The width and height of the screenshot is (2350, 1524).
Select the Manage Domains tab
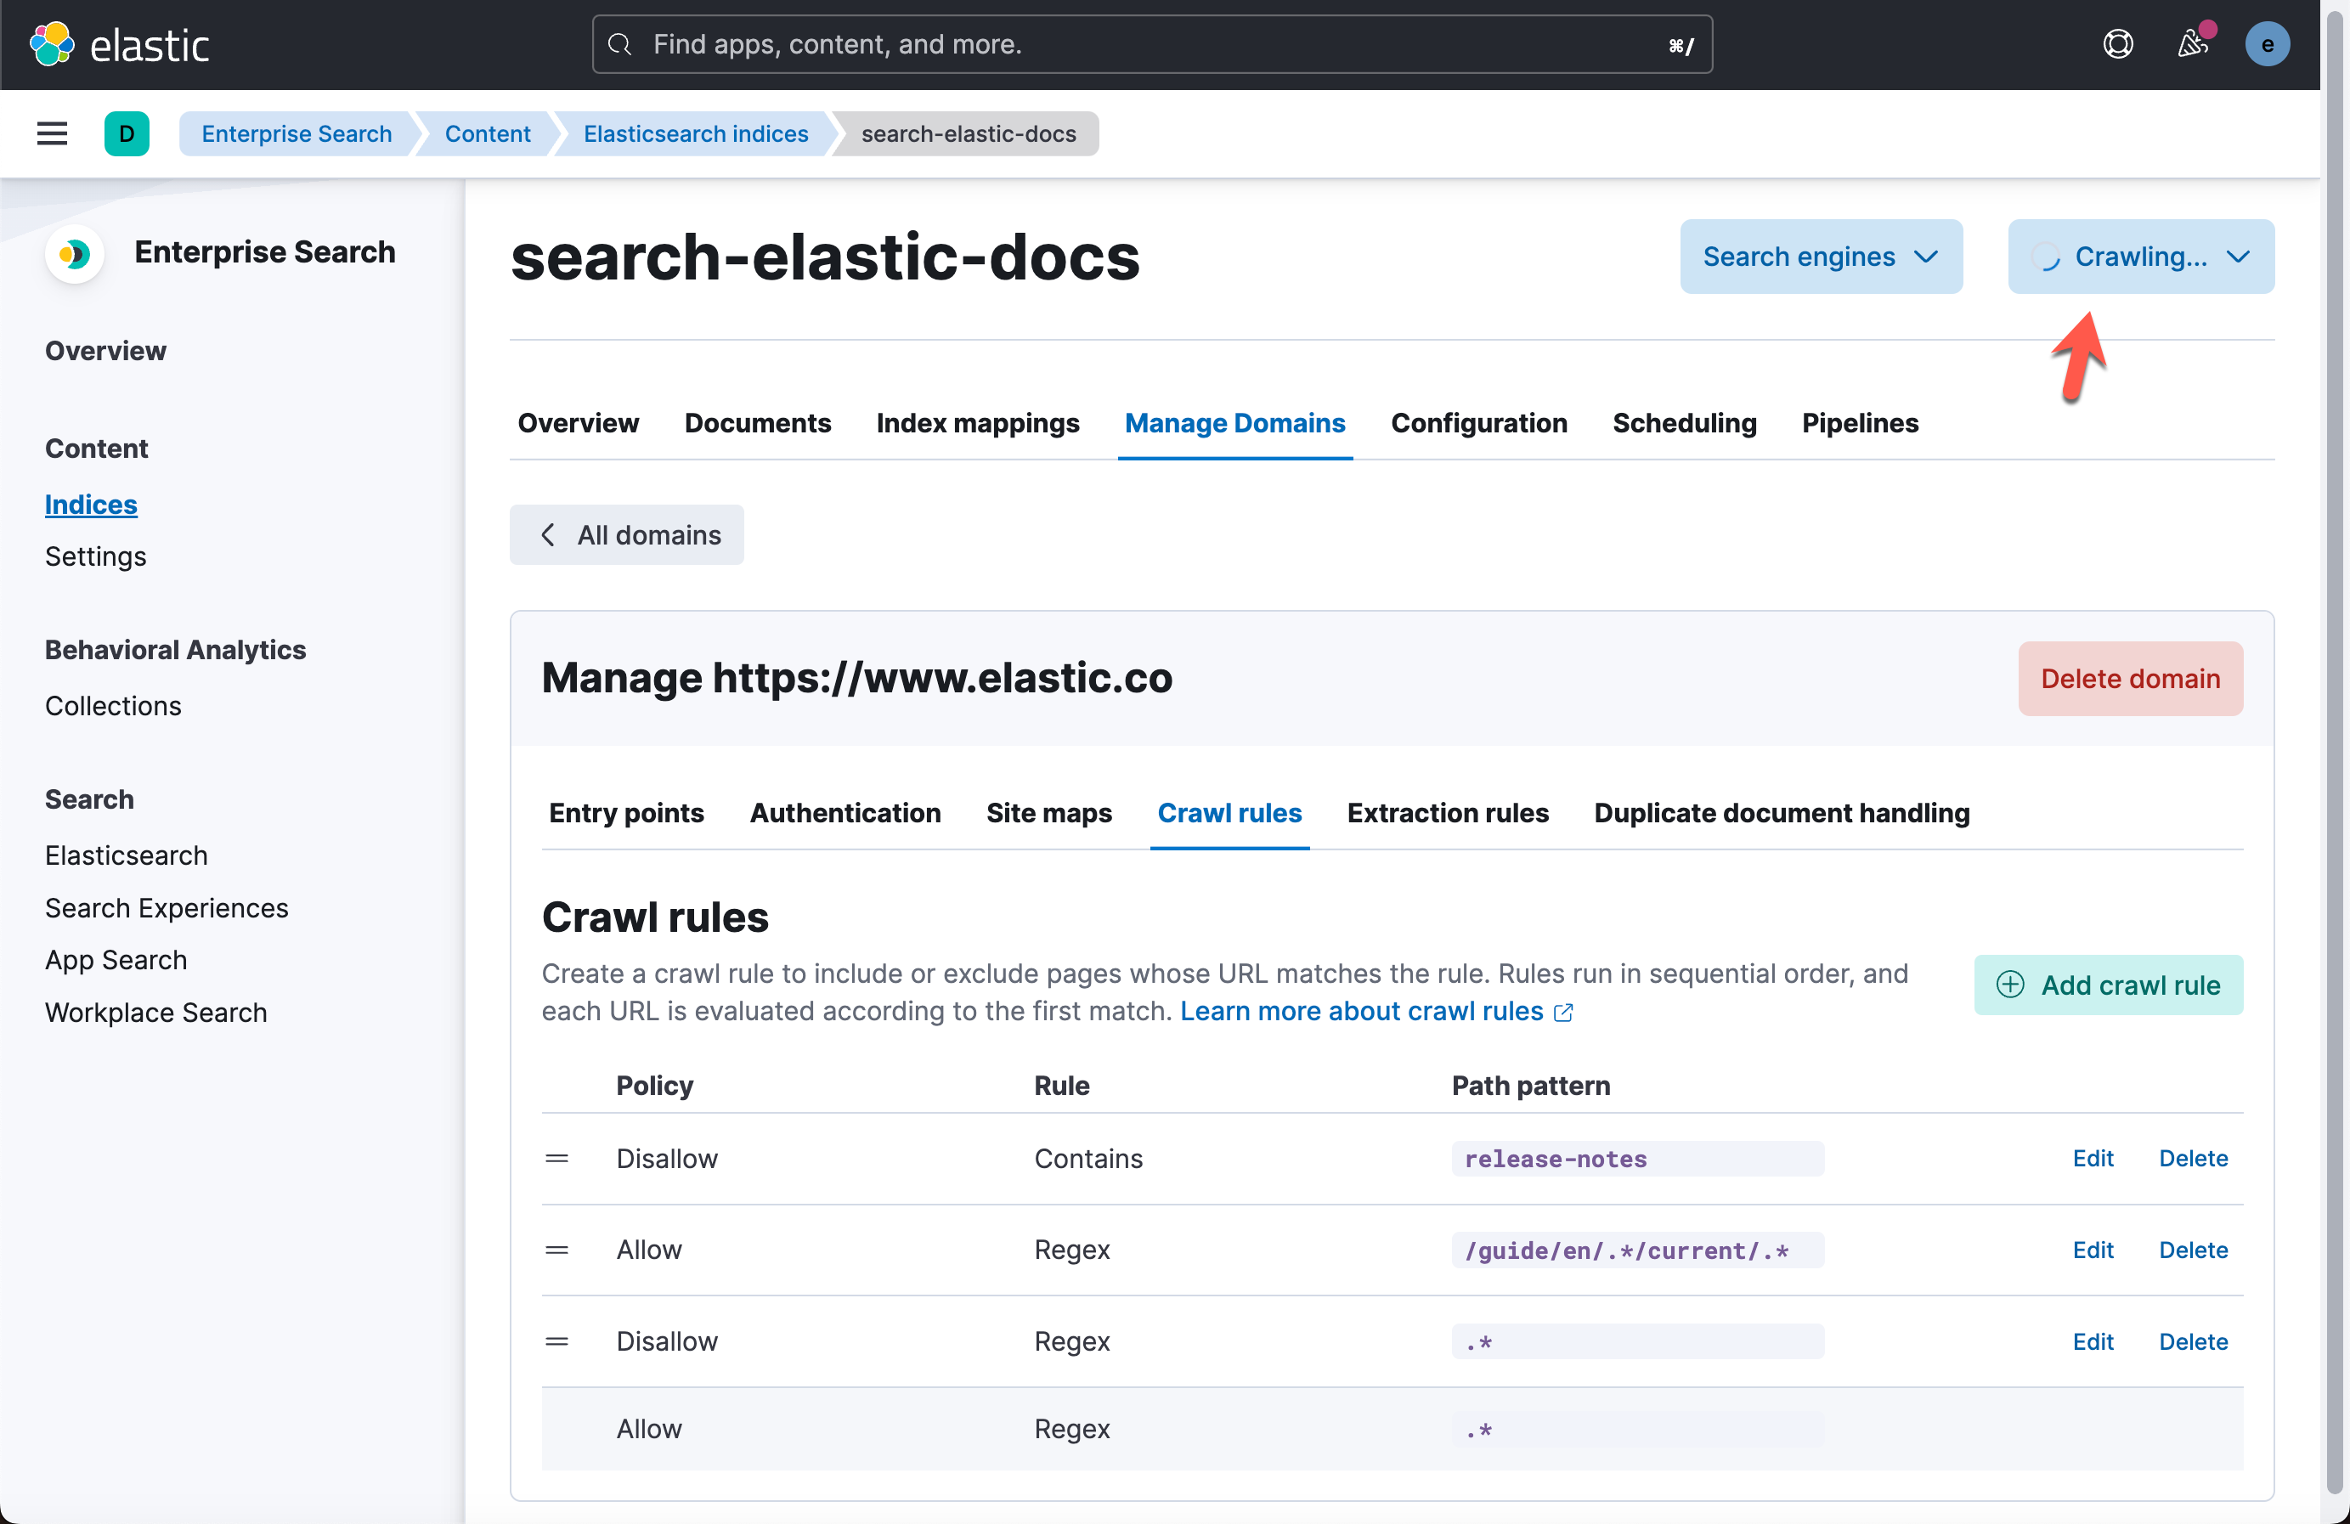coord(1234,423)
